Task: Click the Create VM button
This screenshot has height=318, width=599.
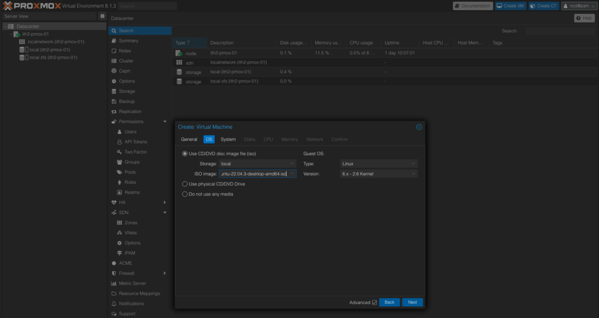Action: [510, 6]
